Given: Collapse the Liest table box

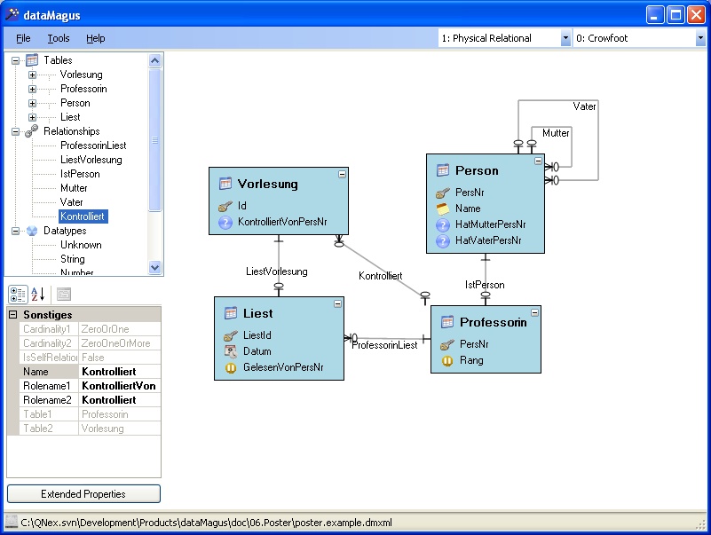Looking at the screenshot, I should tap(337, 303).
